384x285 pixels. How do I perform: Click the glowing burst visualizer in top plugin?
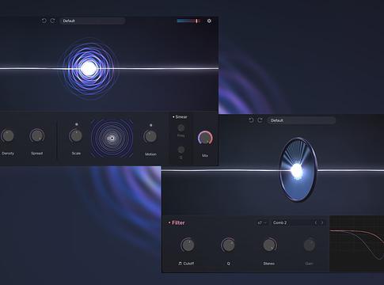pyautogui.click(x=89, y=68)
